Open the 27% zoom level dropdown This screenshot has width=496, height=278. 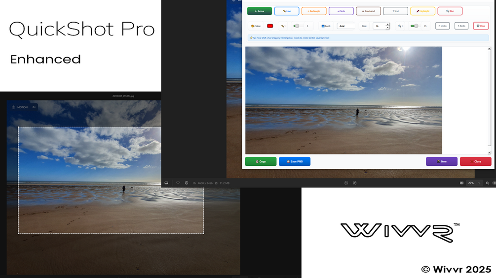tap(474, 183)
